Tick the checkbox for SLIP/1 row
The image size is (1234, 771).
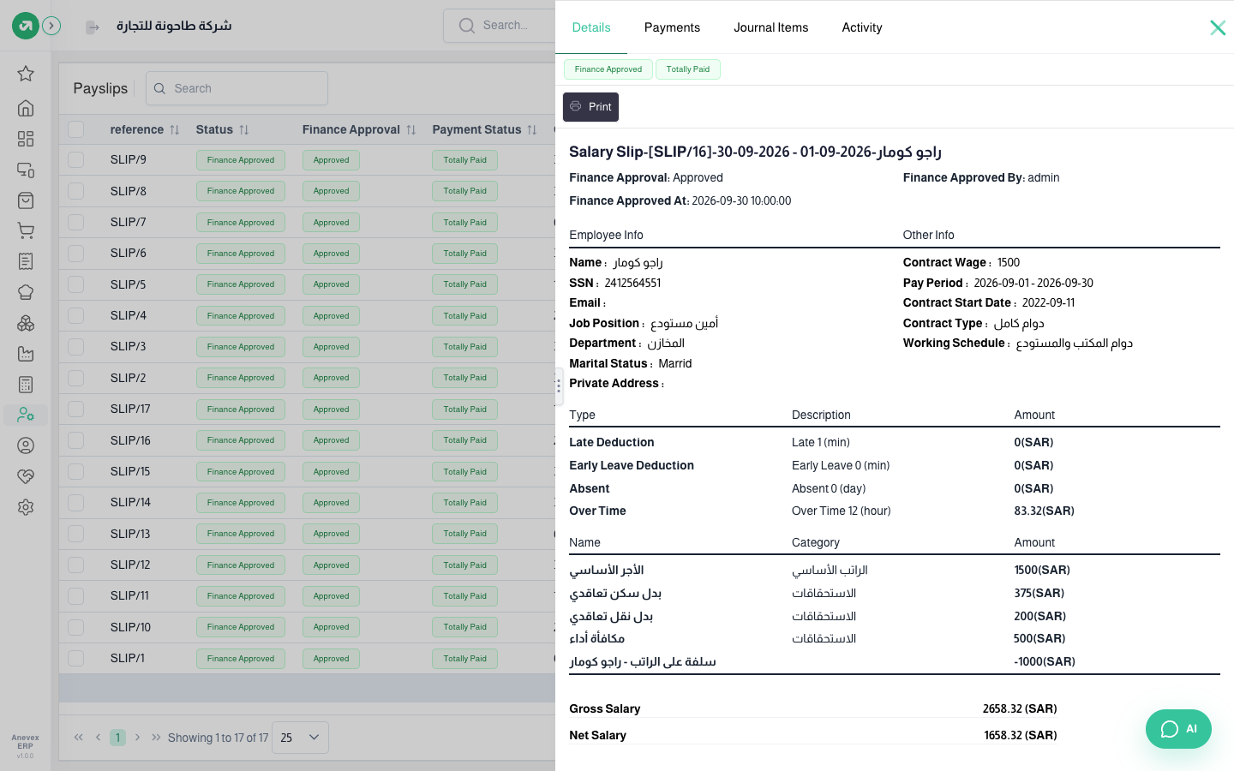coord(76,658)
